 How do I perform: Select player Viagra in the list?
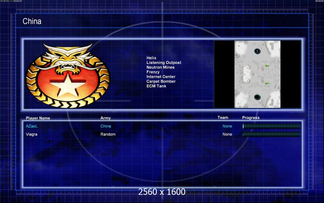pyautogui.click(x=32, y=134)
